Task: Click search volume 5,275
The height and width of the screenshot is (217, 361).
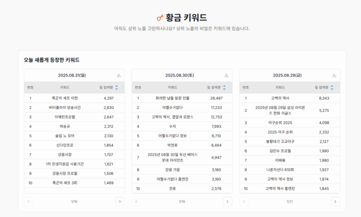Action: [x=324, y=110]
